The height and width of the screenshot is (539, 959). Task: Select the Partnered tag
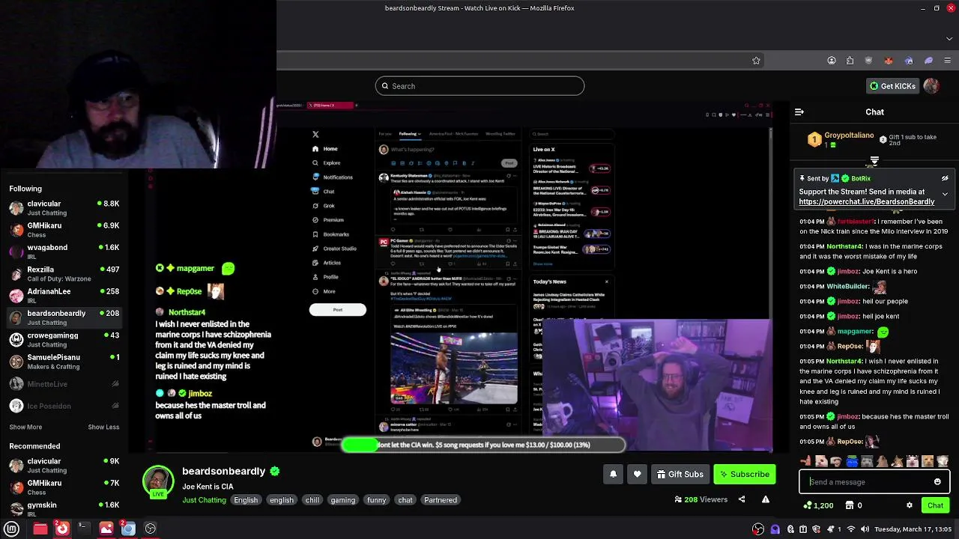click(x=441, y=500)
